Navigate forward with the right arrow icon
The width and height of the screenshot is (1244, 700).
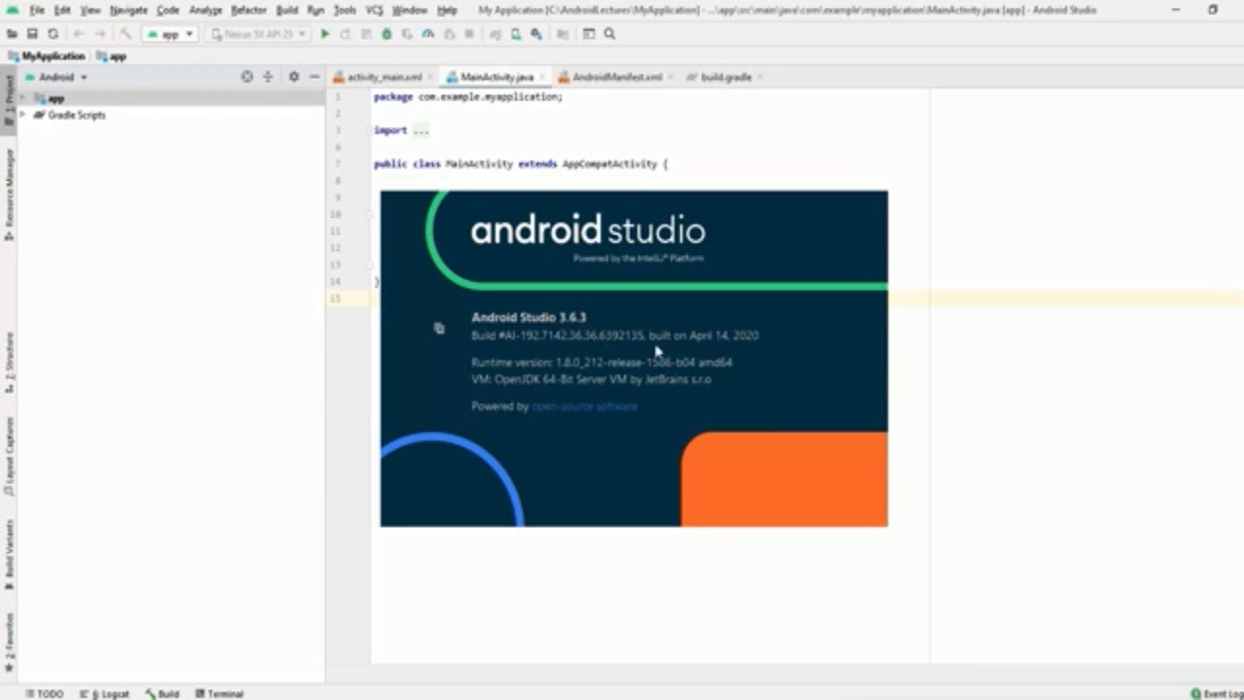[99, 34]
